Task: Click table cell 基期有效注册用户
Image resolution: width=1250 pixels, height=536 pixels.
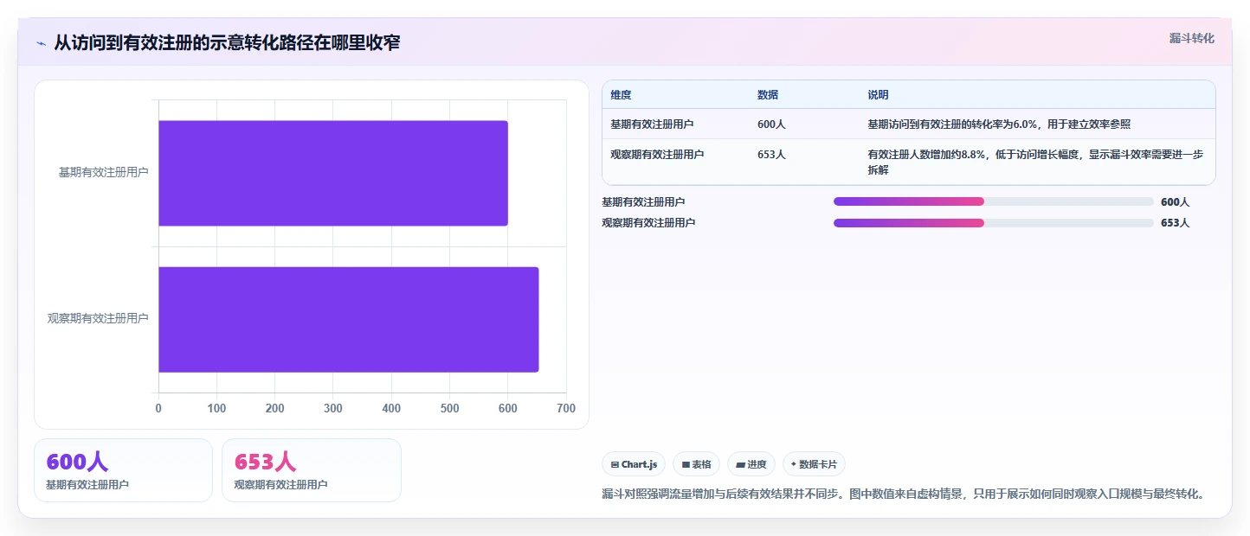Action: pos(652,124)
